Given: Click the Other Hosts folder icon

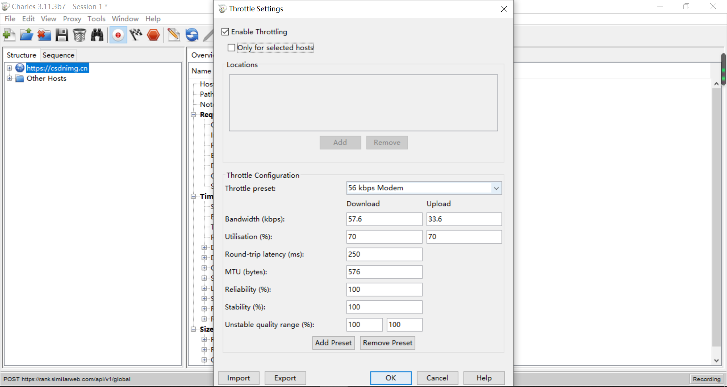Looking at the screenshot, I should point(20,78).
